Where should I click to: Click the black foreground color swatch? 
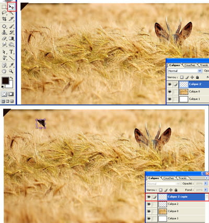(x=5, y=80)
